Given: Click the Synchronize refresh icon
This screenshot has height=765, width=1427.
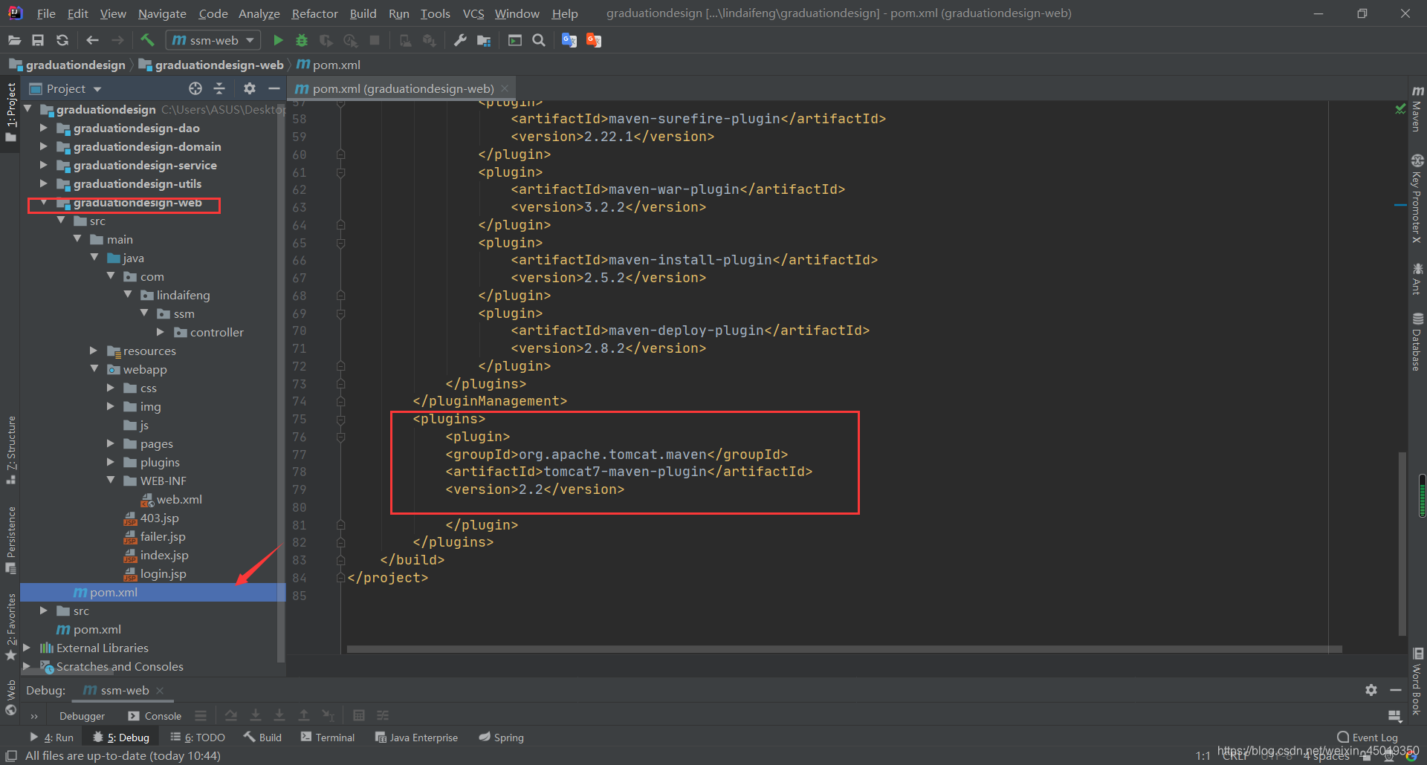Looking at the screenshot, I should click(x=62, y=40).
